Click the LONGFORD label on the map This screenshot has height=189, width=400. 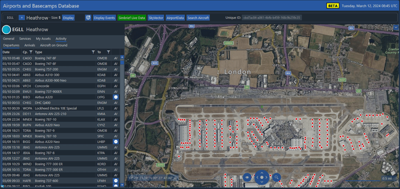pos(178,88)
